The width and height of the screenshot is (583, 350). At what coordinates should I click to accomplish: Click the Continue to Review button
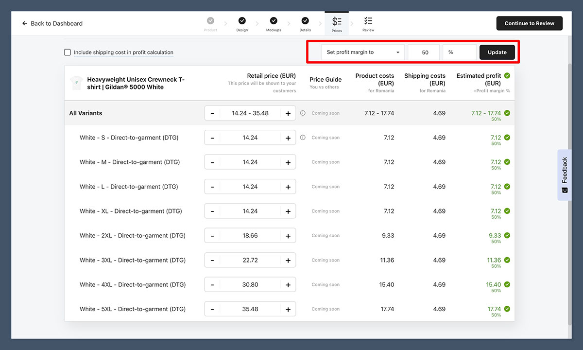coord(529,23)
